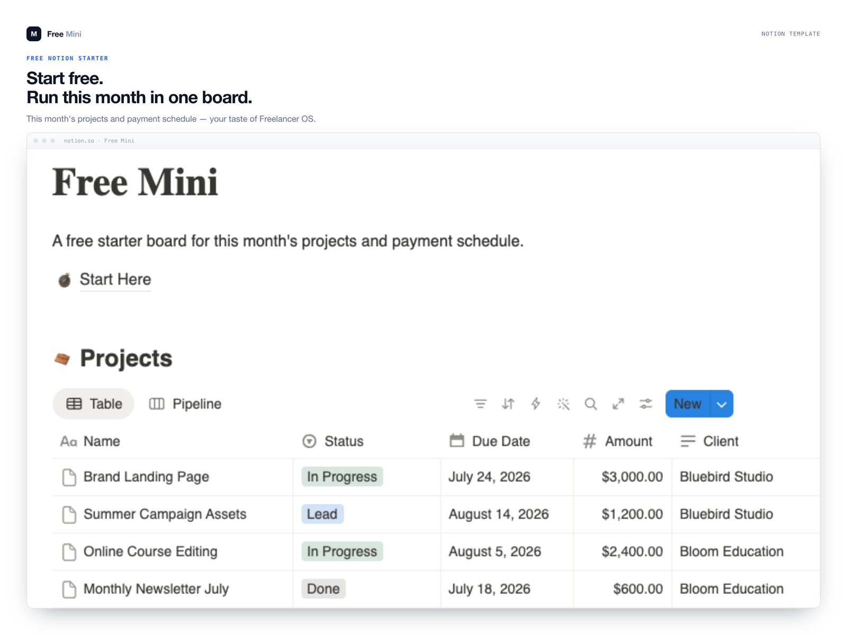Click the July 24, 2026 due date
Viewport: 847px width, 635px height.
(x=489, y=477)
